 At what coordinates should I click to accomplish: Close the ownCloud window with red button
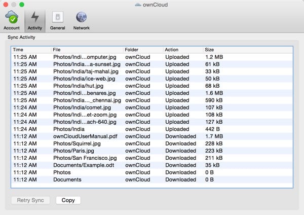(x=6, y=5)
